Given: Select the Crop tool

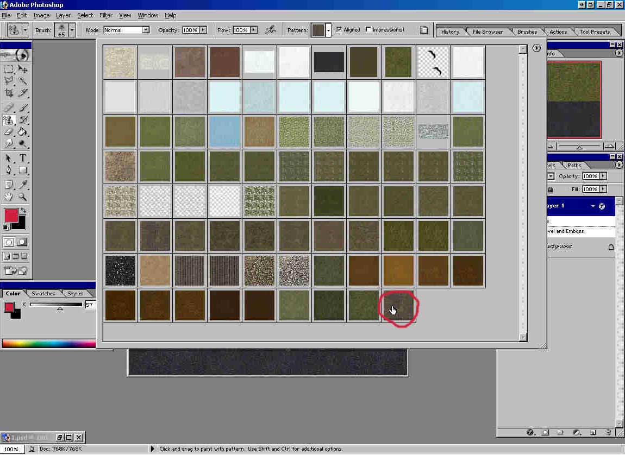Looking at the screenshot, I should (x=9, y=93).
